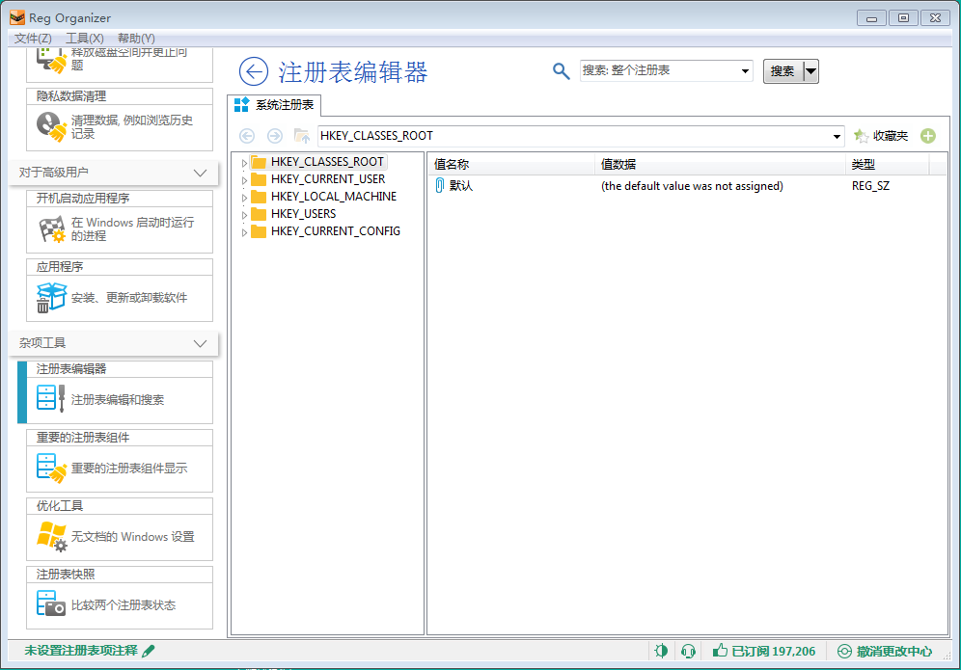
Task: Collapse the 杂项工具 sidebar section
Action: (200, 343)
